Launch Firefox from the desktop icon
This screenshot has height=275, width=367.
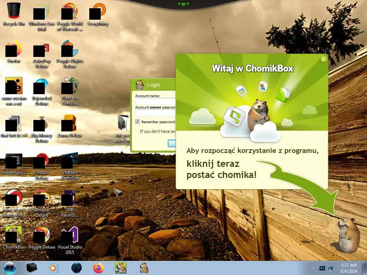coord(14,52)
